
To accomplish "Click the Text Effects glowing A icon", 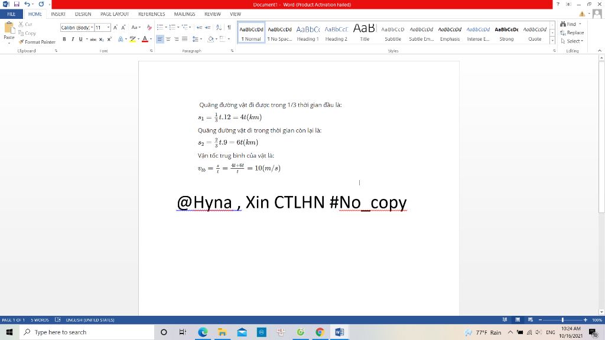I will click(x=121, y=39).
